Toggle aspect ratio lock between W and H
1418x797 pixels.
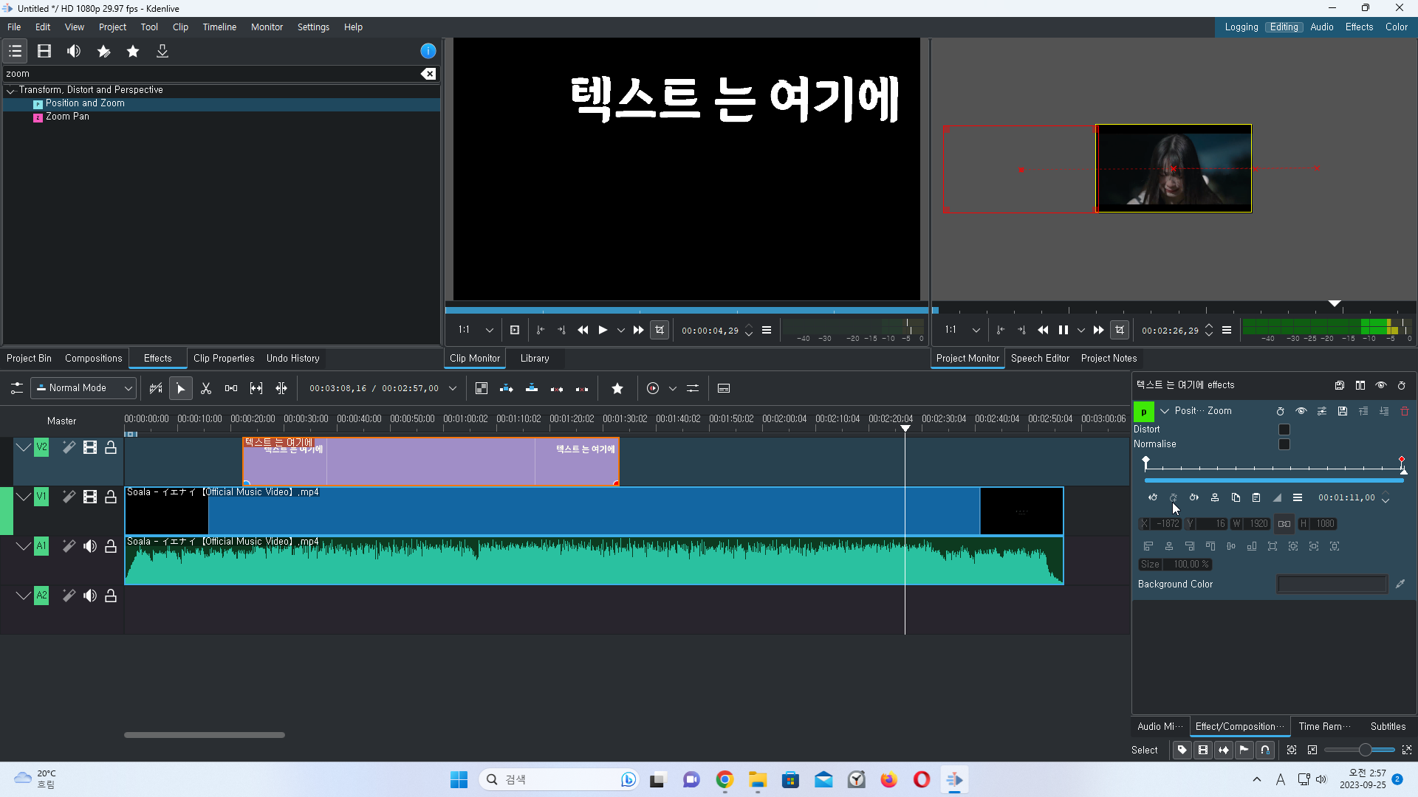point(1284,524)
